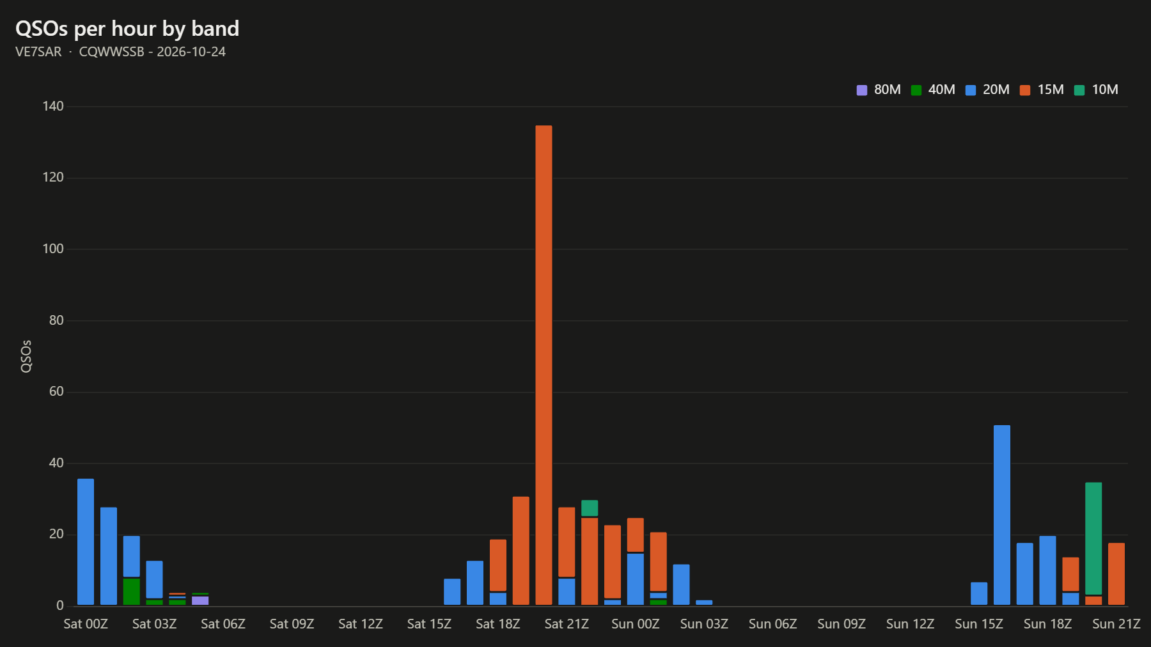Click the orange bar at Sun 21Z
This screenshot has height=647, width=1151.
point(1116,573)
